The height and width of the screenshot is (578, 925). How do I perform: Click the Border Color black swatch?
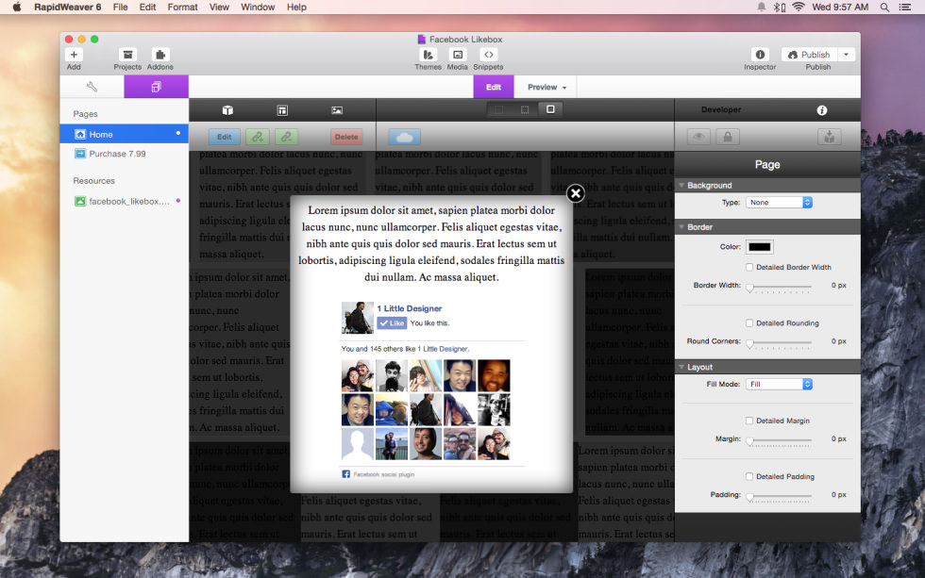pos(759,247)
